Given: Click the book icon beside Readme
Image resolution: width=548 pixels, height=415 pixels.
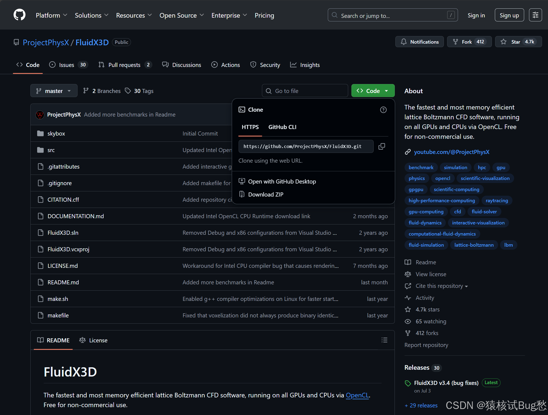Looking at the screenshot, I should coord(408,262).
